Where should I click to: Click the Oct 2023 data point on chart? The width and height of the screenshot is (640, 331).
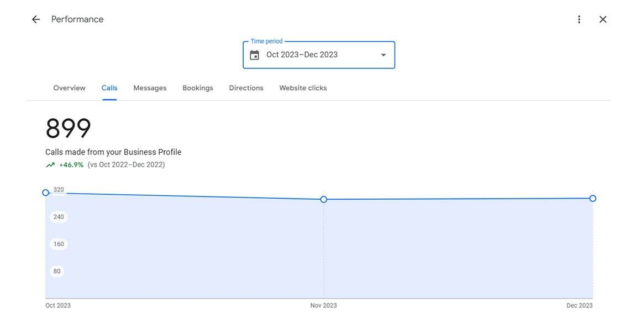pos(46,193)
